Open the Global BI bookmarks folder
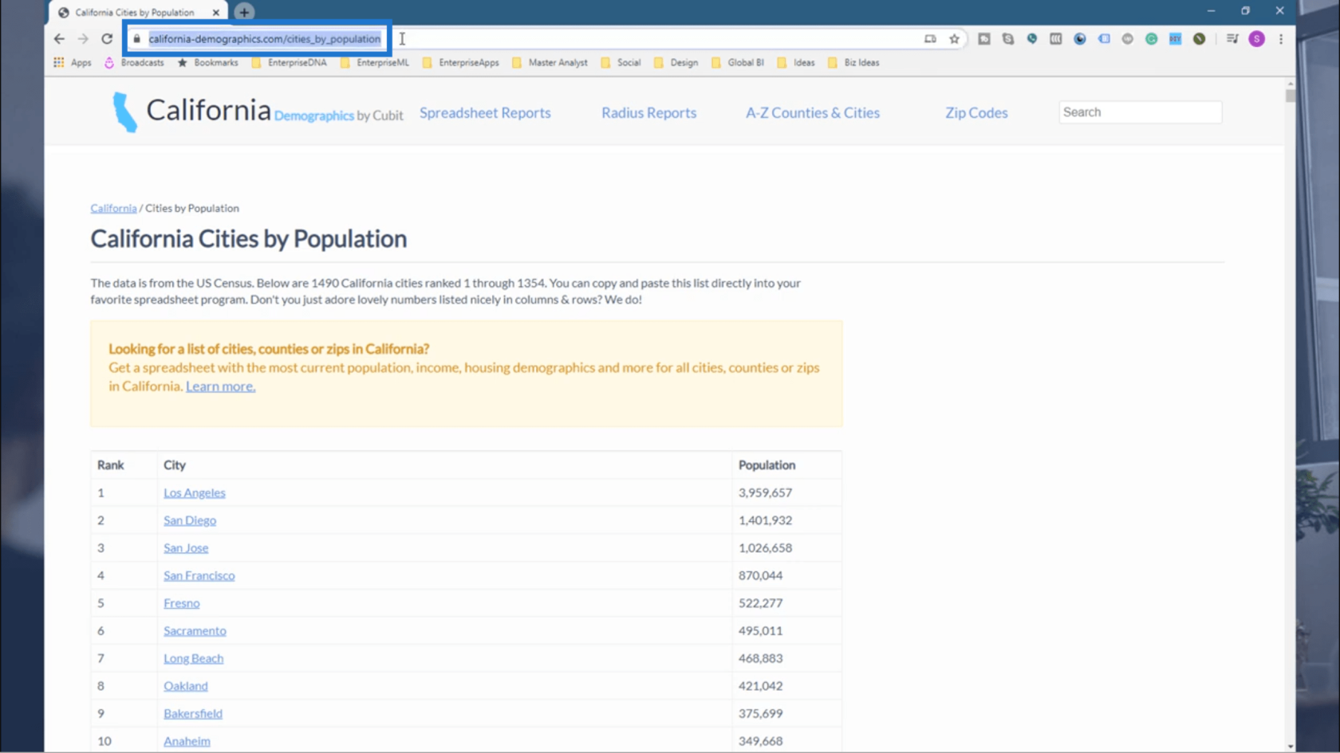The height and width of the screenshot is (753, 1340). (737, 62)
